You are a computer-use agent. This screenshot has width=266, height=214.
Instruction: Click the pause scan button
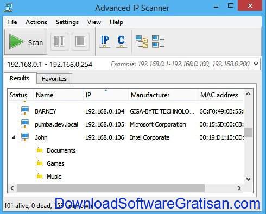[x=59, y=41]
